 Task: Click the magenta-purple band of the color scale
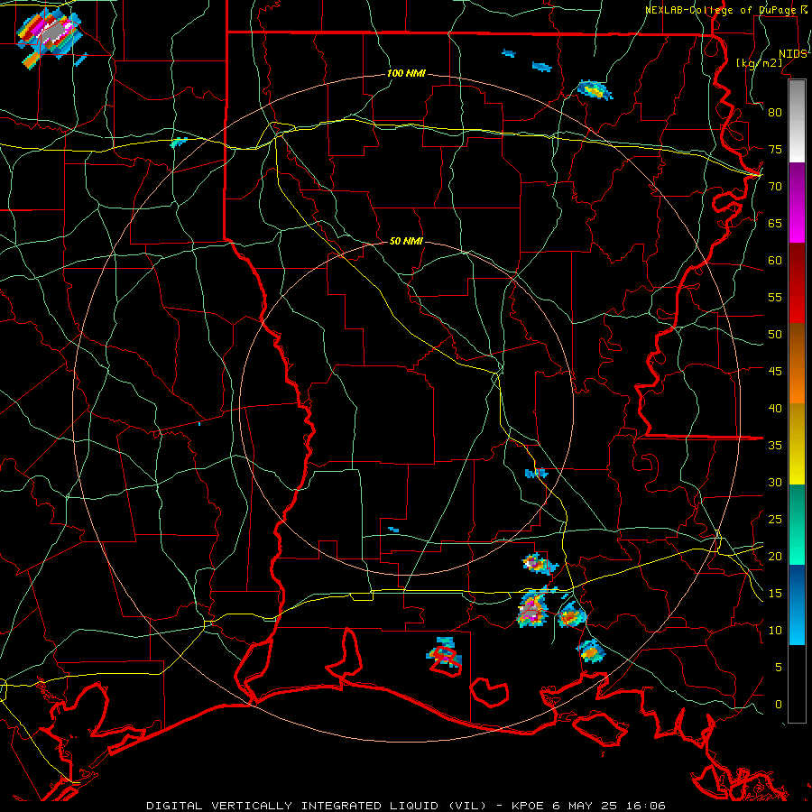coord(797,202)
